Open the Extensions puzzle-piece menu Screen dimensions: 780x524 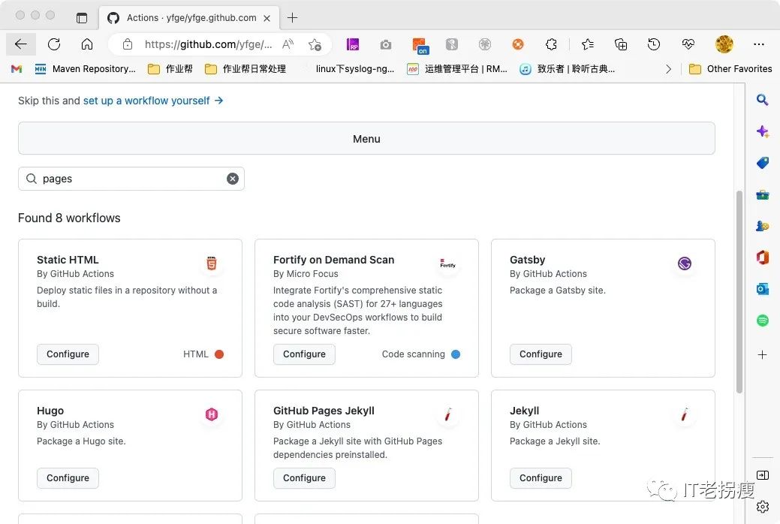pos(551,44)
